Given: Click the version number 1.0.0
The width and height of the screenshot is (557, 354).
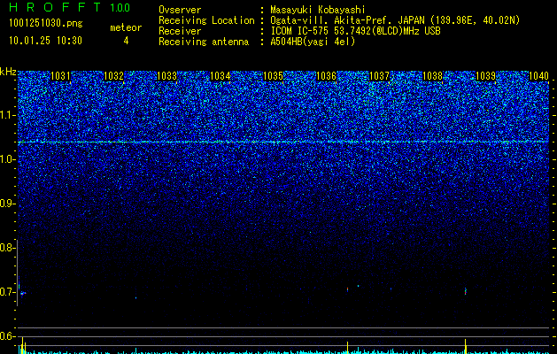Looking at the screenshot, I should (120, 8).
